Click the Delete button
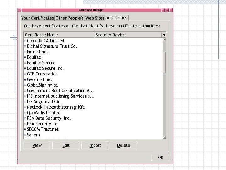This screenshot has width=226, height=170. 124,145
